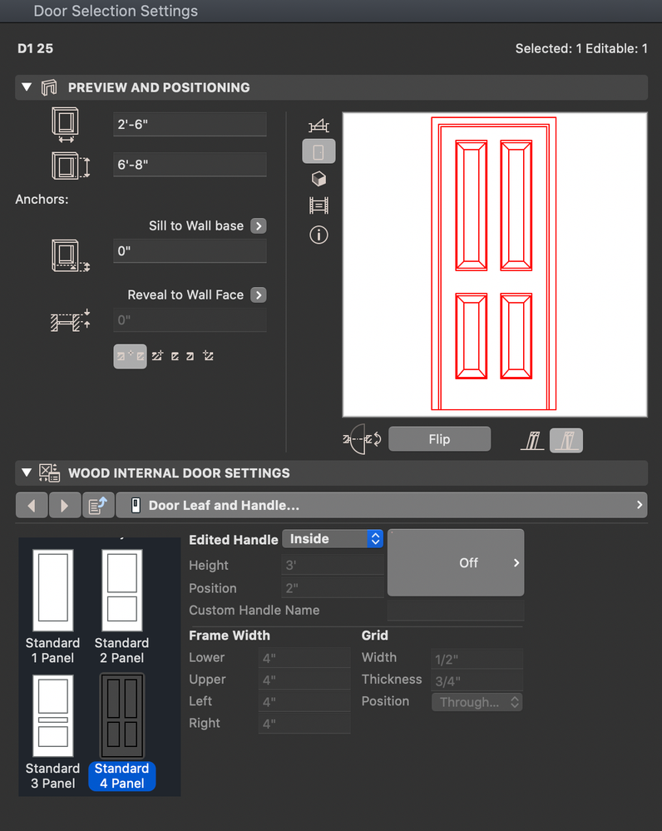Viewport: 662px width, 831px height.
Task: Click the door height field 6'-8"
Action: pyautogui.click(x=190, y=165)
